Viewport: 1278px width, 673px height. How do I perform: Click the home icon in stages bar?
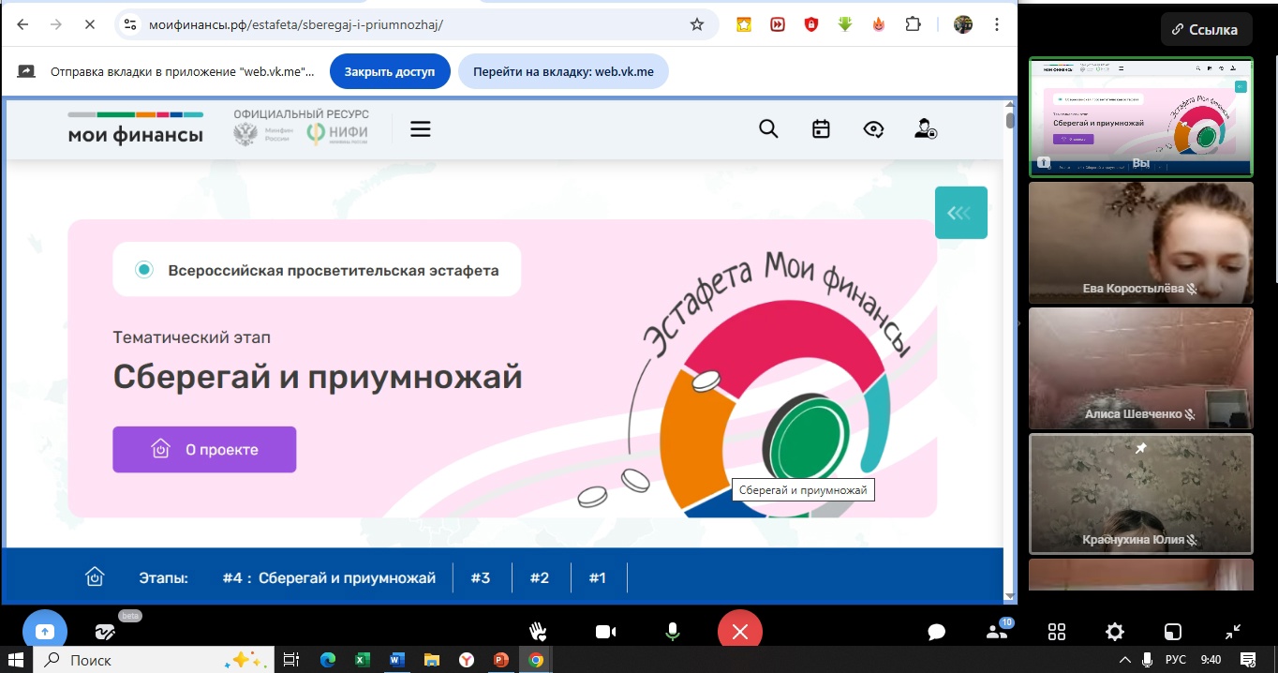[95, 577]
